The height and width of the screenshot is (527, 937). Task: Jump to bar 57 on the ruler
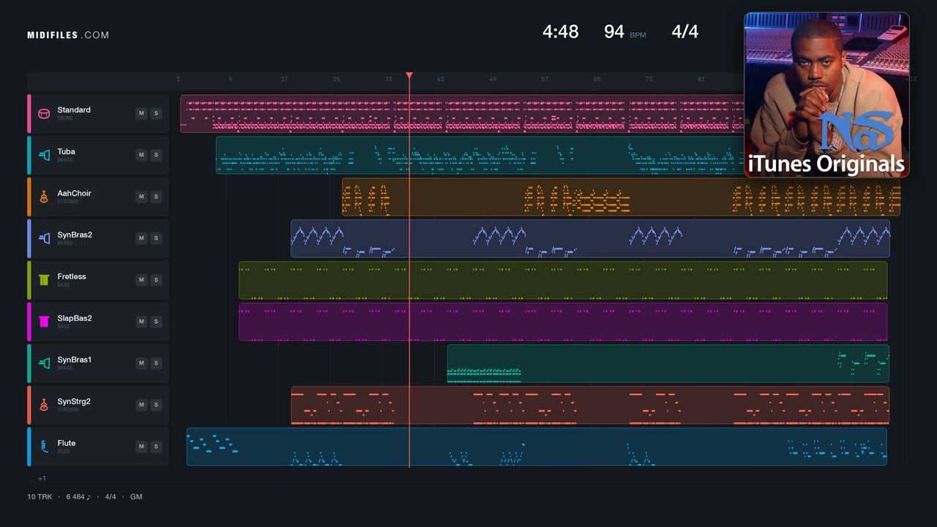click(x=545, y=79)
